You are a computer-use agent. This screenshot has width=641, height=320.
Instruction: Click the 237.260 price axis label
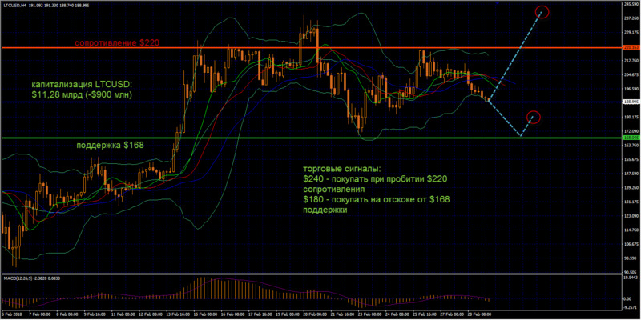point(631,18)
